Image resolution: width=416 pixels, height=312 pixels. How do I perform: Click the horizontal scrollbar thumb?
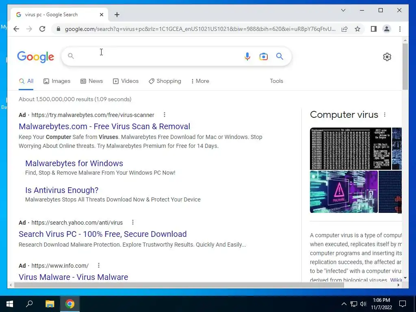179,285
